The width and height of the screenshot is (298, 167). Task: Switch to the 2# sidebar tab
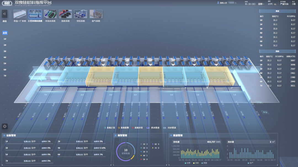5,45
